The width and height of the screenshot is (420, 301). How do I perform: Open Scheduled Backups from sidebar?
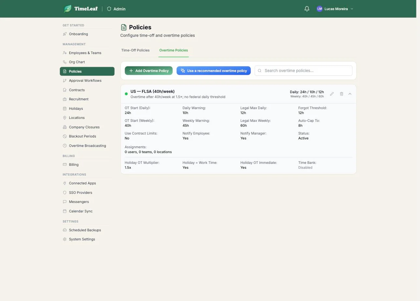(87, 230)
